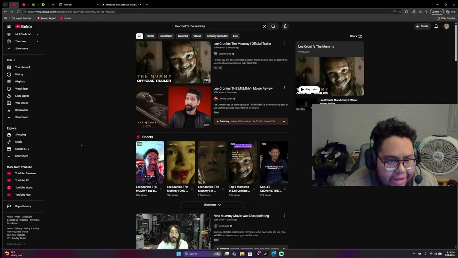Open Shopping under Explore
Screen dimensions: 458x258
tap(20, 134)
